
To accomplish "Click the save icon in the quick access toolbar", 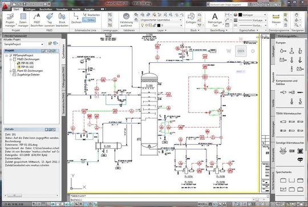I will (x=25, y=4).
